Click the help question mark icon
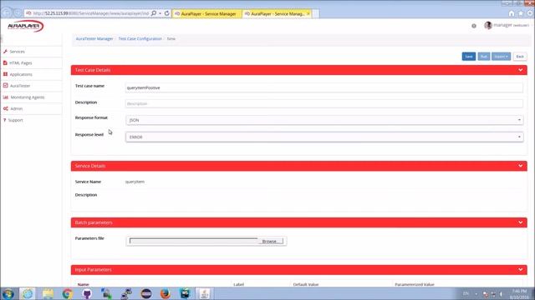This screenshot has width=535, height=300. tap(474, 26)
